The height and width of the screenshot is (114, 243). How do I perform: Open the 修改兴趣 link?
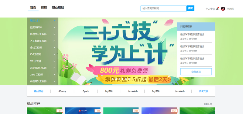point(203,91)
